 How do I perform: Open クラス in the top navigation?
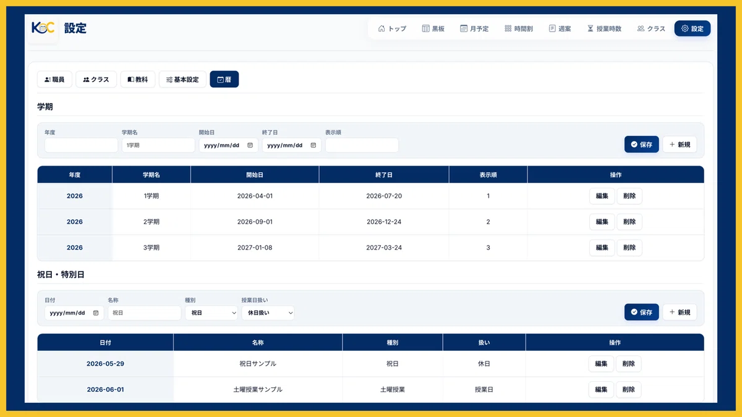(651, 28)
